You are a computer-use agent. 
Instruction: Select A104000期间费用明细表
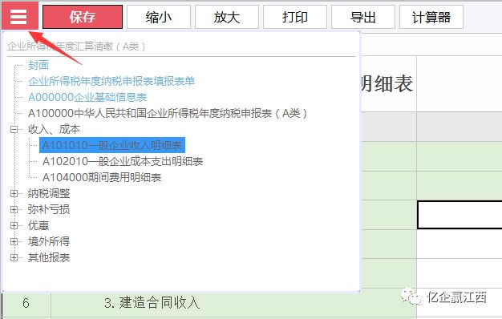click(x=102, y=177)
